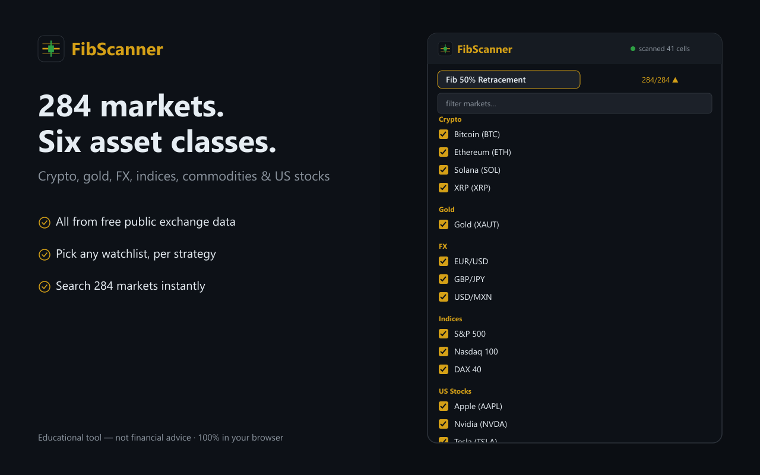Uncheck the USD/MXN checkbox

click(x=444, y=297)
